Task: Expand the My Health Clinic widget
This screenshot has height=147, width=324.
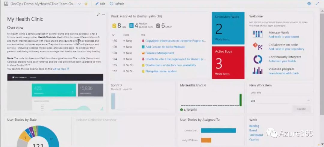Action: 98,14
